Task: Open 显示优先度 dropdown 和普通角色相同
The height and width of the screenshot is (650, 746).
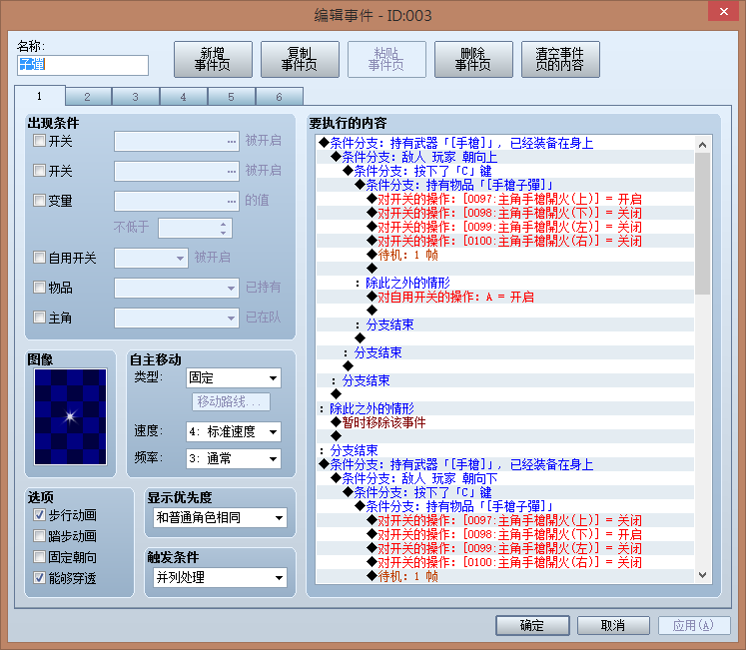Action: (220, 518)
